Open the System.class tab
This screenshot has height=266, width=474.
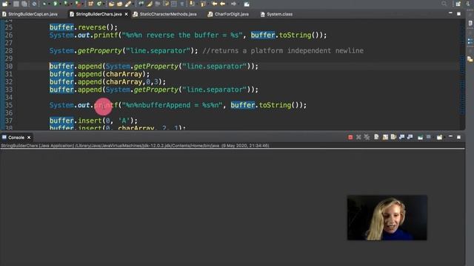(279, 14)
